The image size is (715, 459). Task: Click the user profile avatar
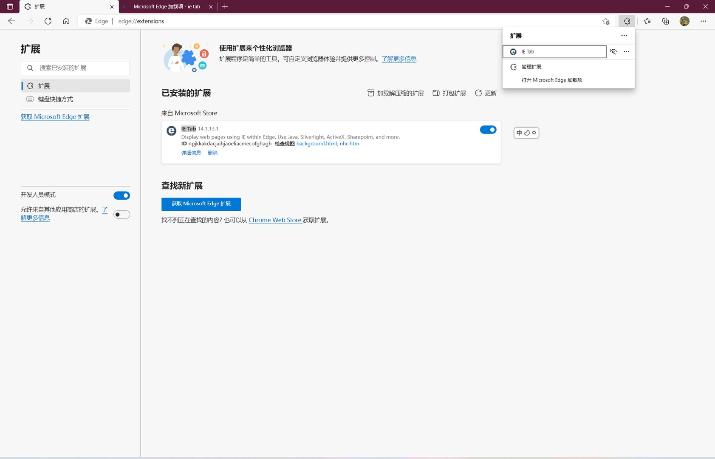tap(684, 21)
